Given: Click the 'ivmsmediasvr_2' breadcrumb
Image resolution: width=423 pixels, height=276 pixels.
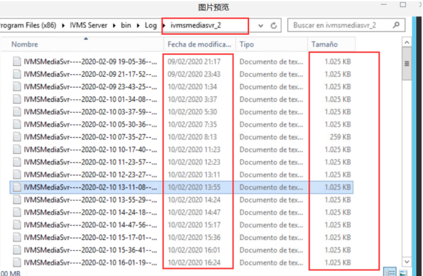Looking at the screenshot, I should (195, 26).
